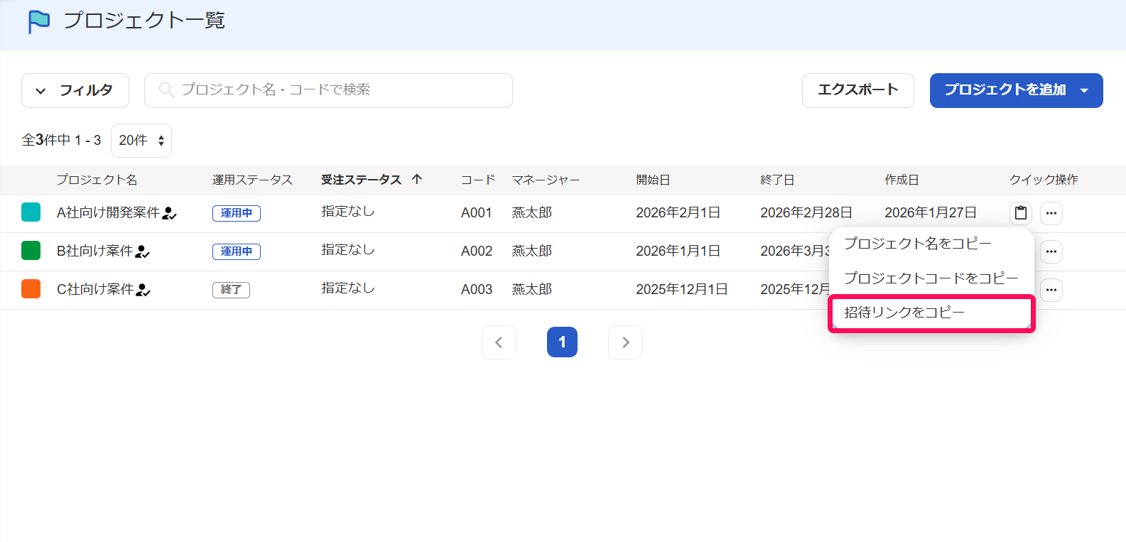Image resolution: width=1126 pixels, height=542 pixels.
Task: Click the A001 code cell
Action: click(477, 213)
